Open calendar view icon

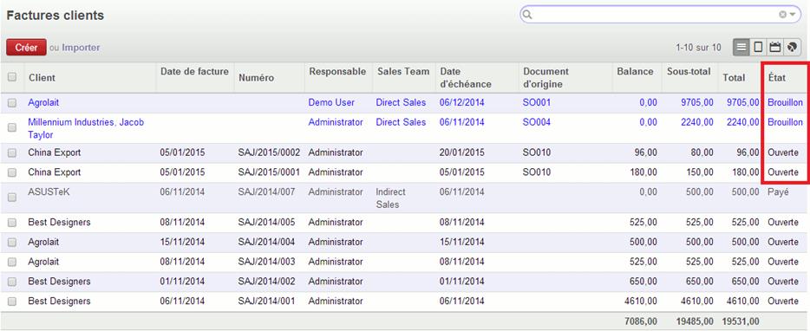click(774, 48)
